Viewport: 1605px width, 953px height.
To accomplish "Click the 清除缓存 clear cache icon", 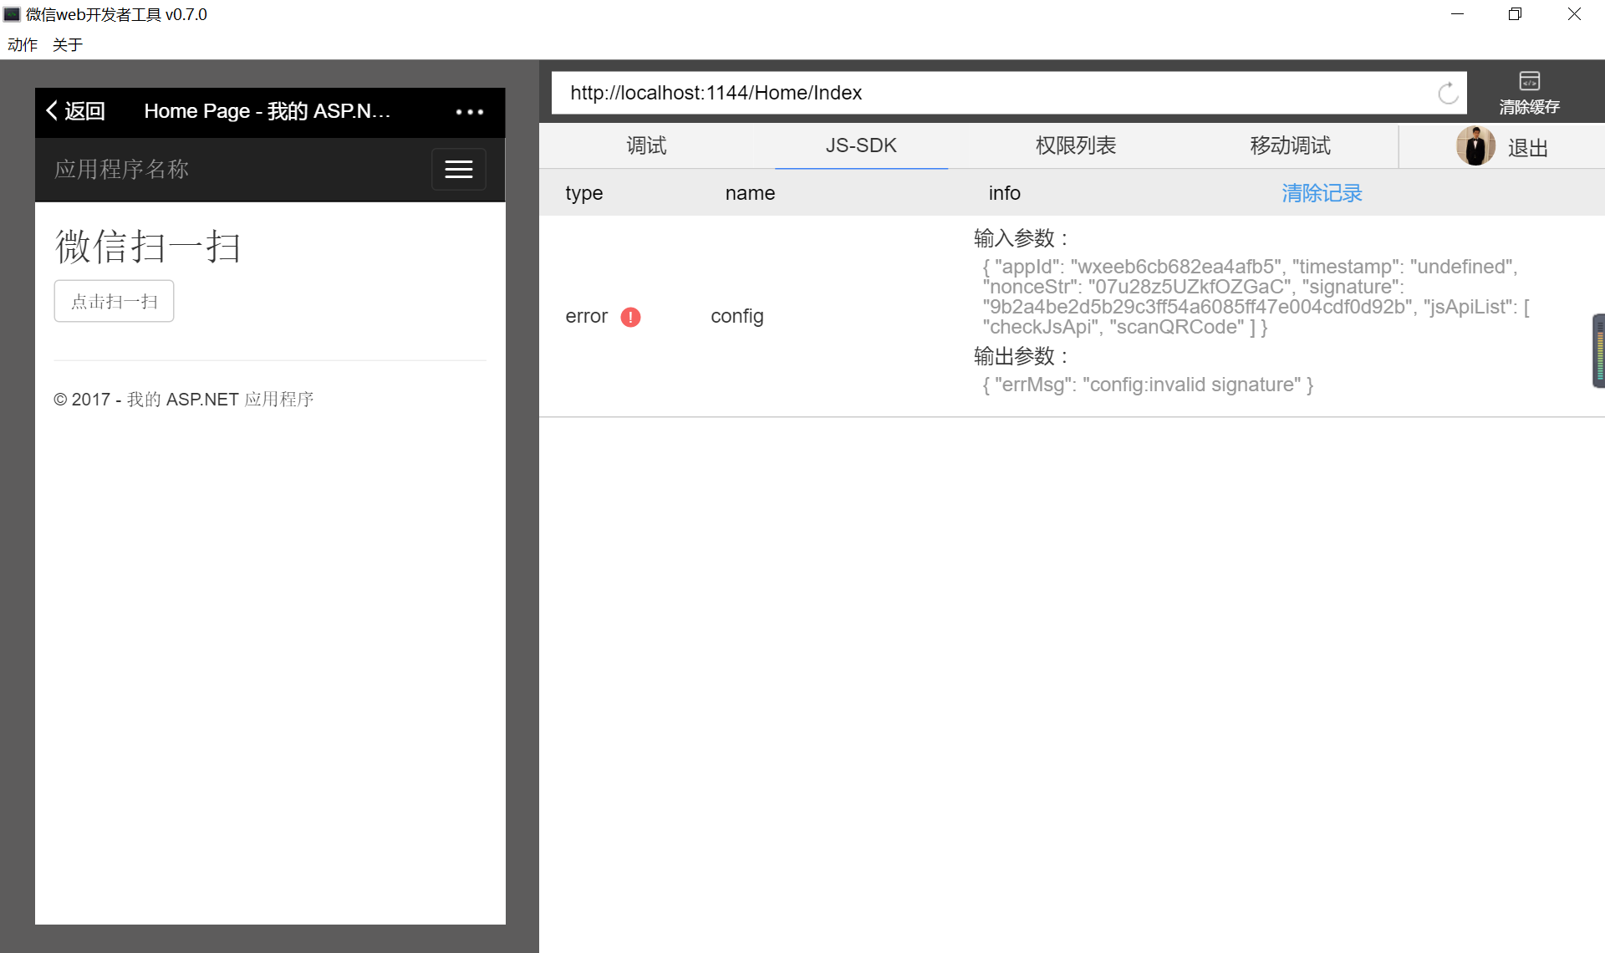I will 1529,92.
